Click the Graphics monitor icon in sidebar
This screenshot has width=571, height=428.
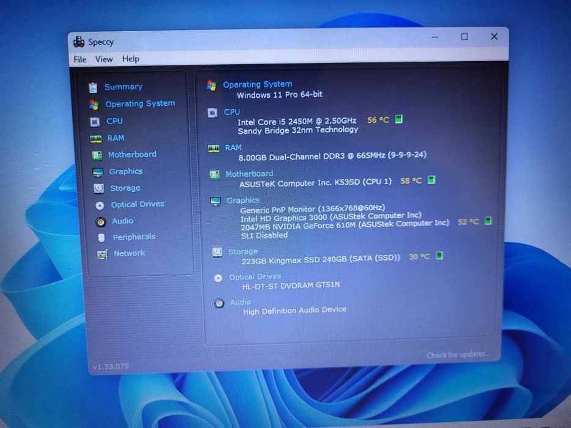(97, 172)
